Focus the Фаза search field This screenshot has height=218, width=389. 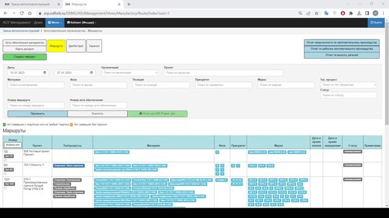click(98, 85)
